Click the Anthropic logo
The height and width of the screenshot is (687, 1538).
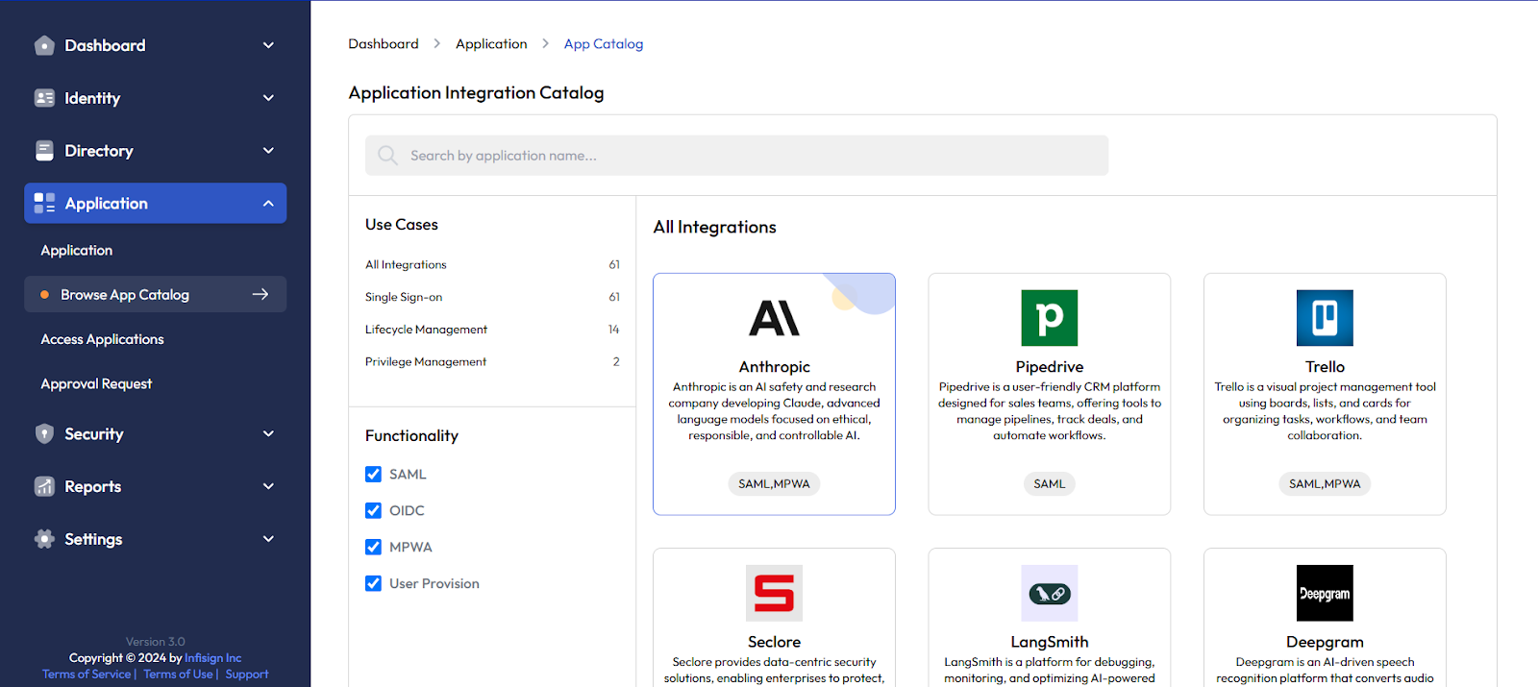click(774, 318)
